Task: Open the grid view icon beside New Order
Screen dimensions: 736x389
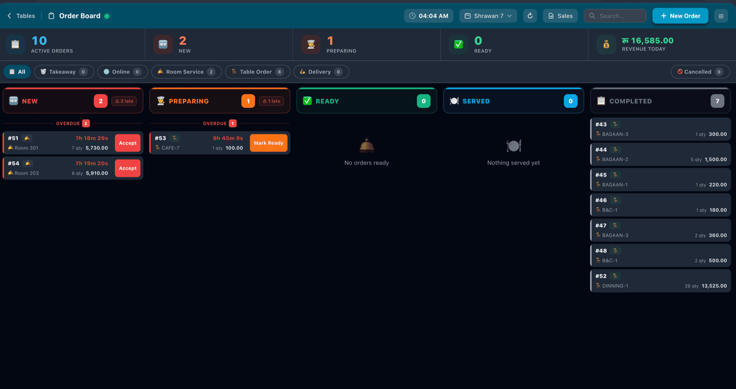Action: [721, 16]
